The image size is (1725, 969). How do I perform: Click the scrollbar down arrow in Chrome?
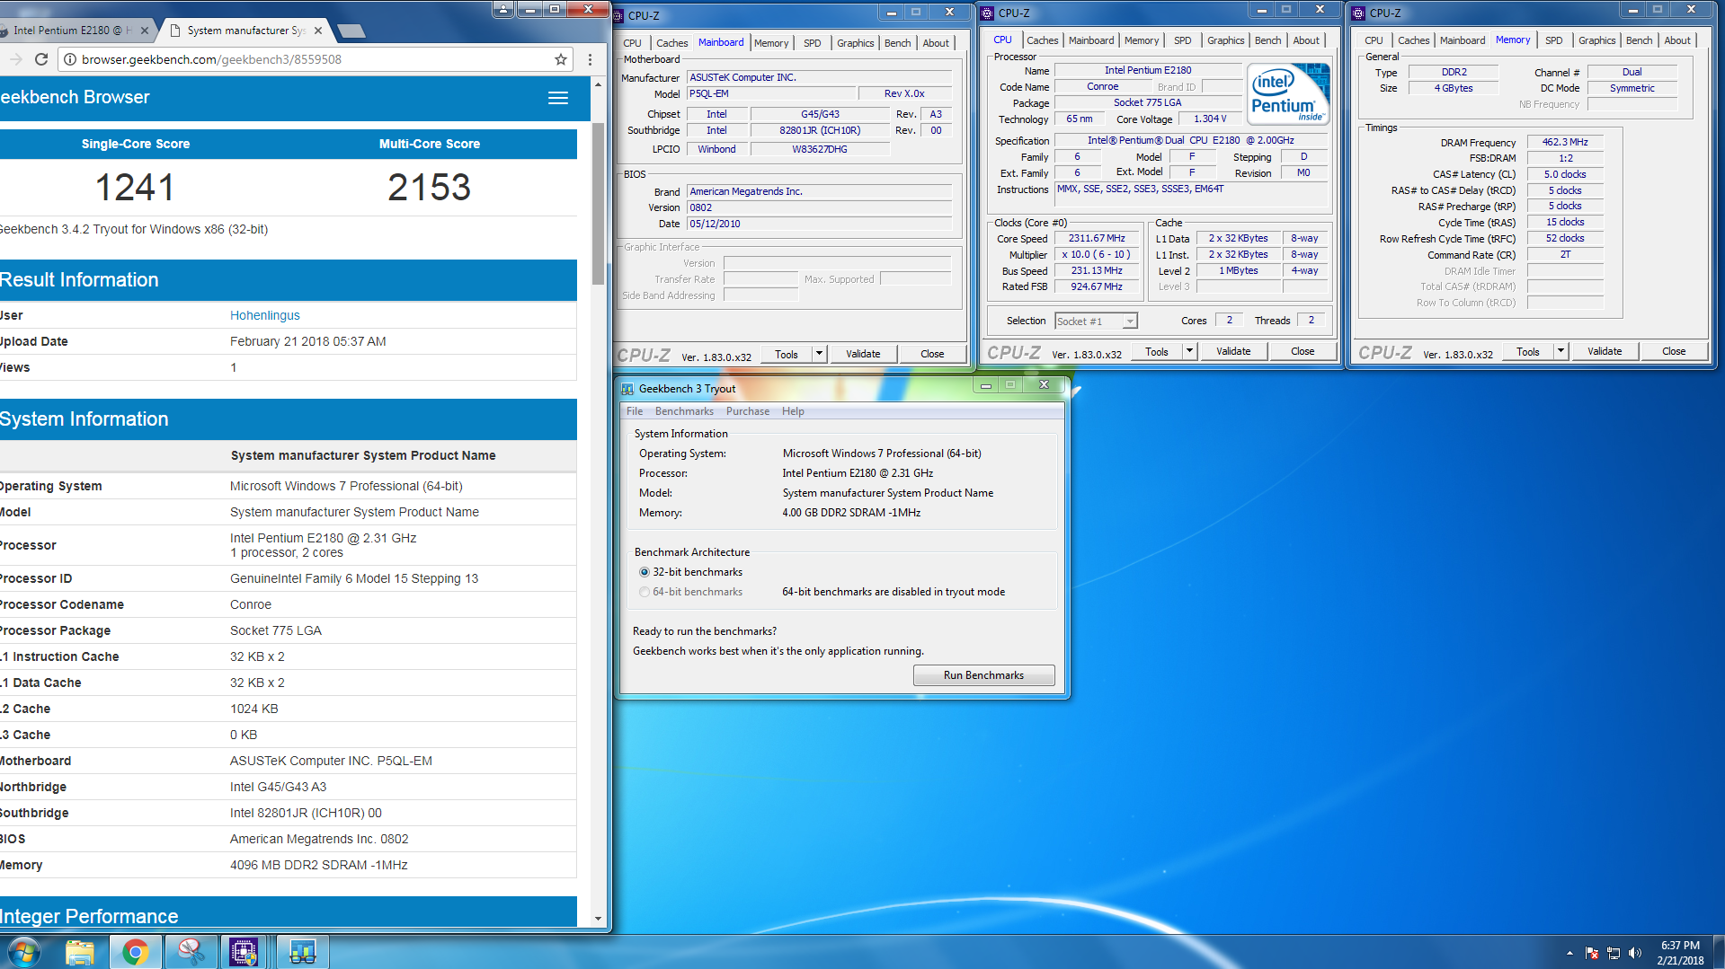(x=598, y=919)
